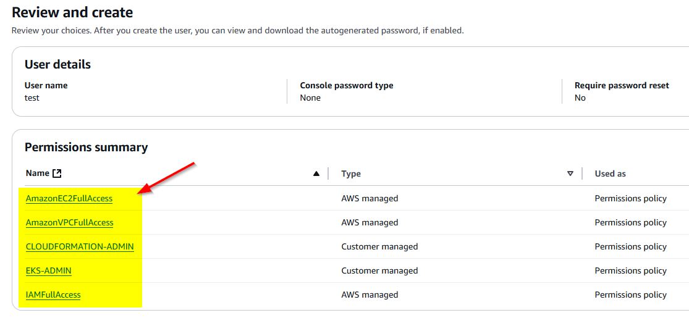This screenshot has height=318, width=689.
Task: Click Console password type value None
Action: coord(310,98)
